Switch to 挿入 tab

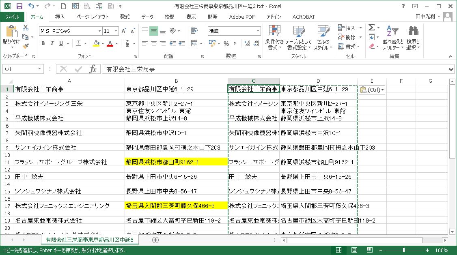tap(60, 17)
